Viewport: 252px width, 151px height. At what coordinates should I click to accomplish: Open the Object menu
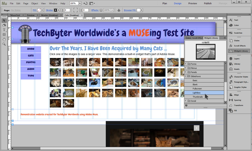point(35,3)
